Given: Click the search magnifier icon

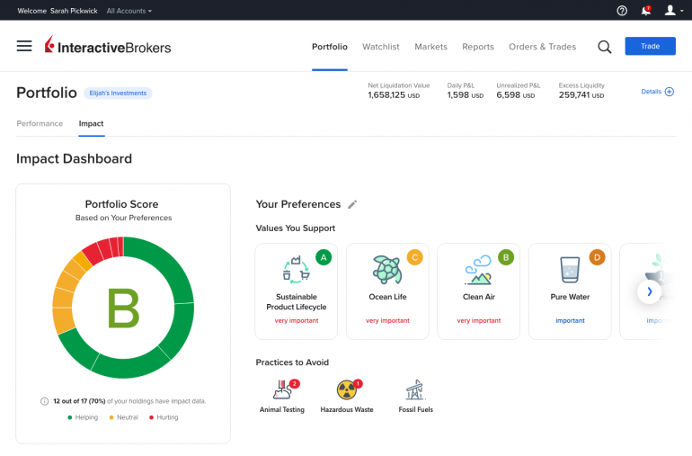Looking at the screenshot, I should (x=604, y=47).
